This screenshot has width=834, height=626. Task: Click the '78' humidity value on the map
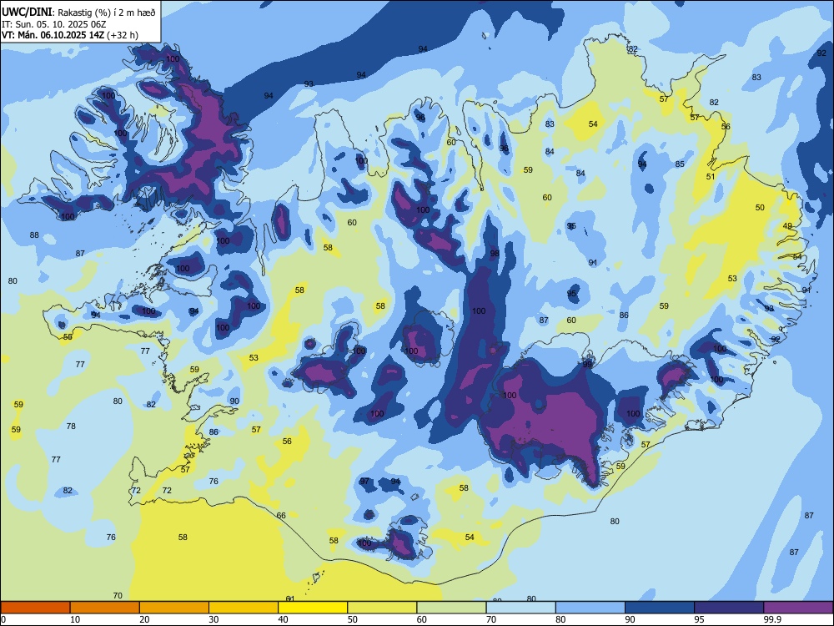pos(71,426)
